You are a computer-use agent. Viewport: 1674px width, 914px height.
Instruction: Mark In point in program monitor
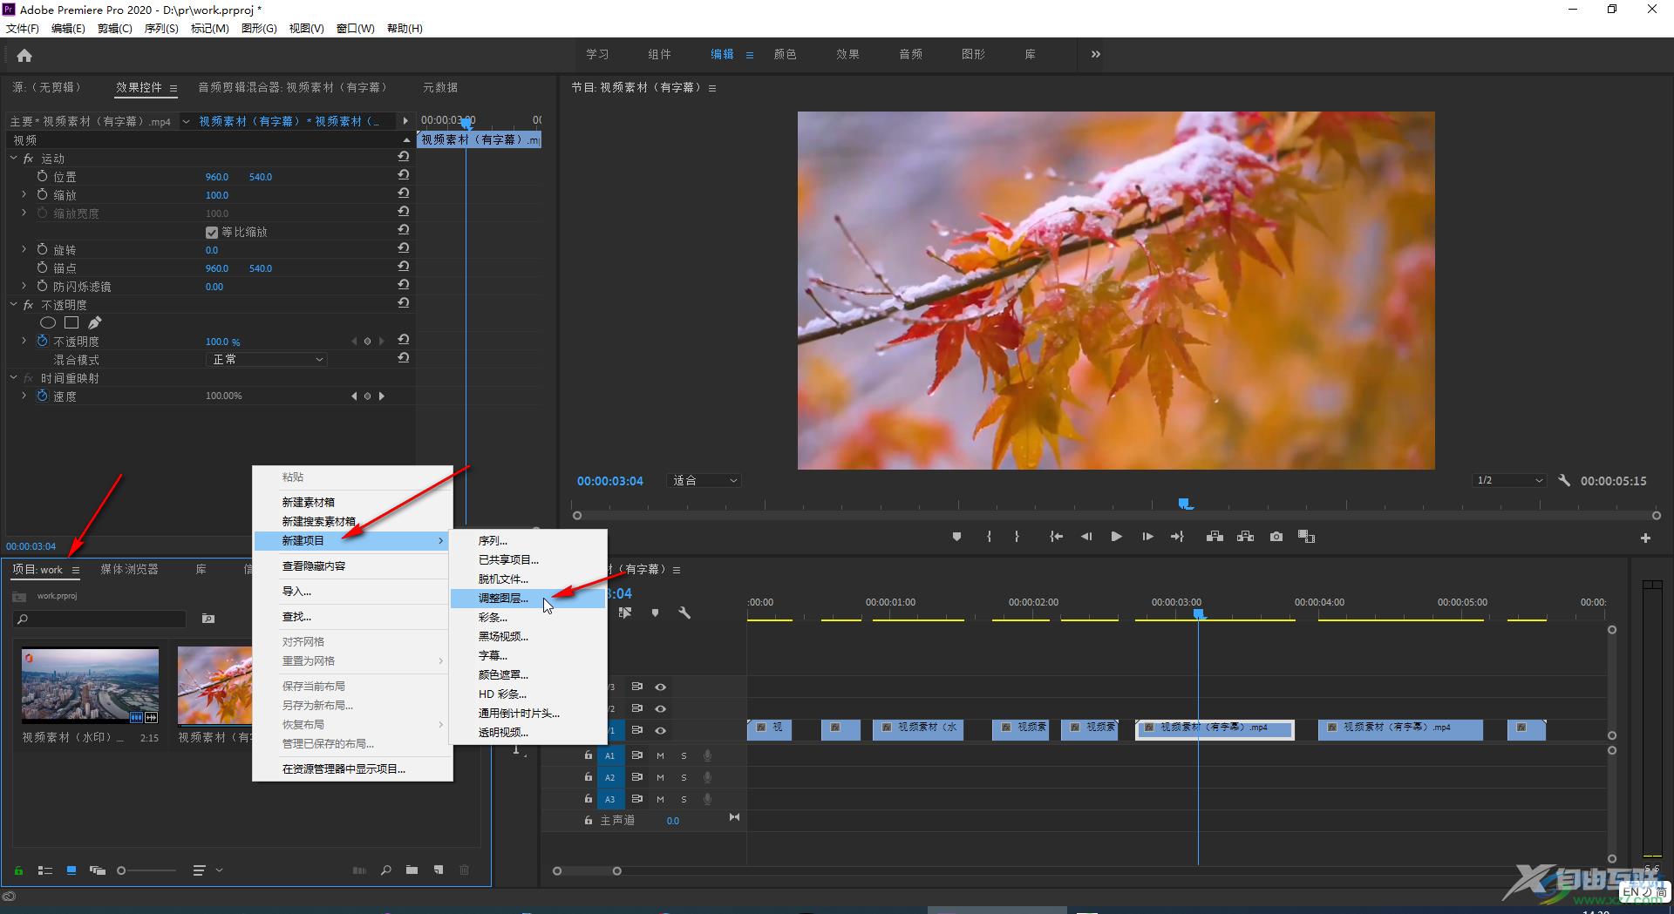click(x=989, y=537)
